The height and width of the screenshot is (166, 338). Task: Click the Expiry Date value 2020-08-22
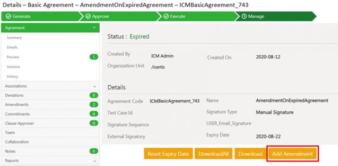point(268,137)
